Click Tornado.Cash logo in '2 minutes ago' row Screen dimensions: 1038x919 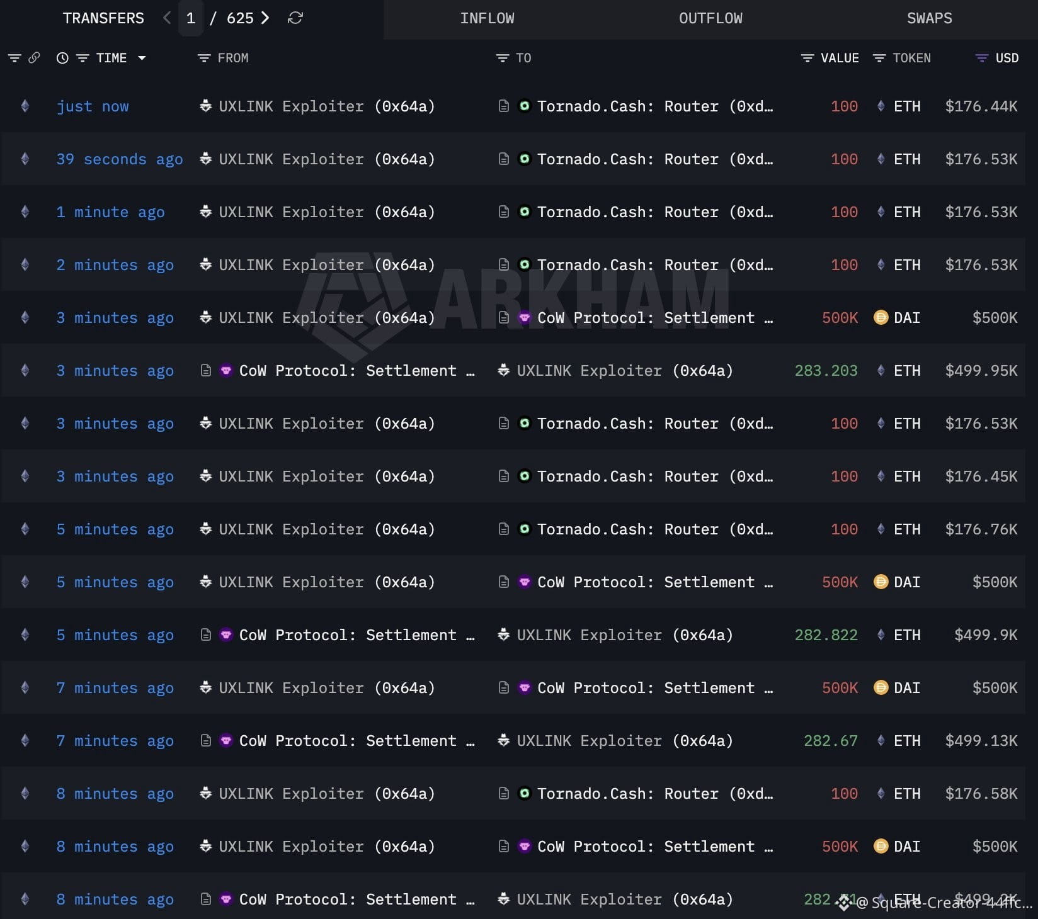click(524, 264)
